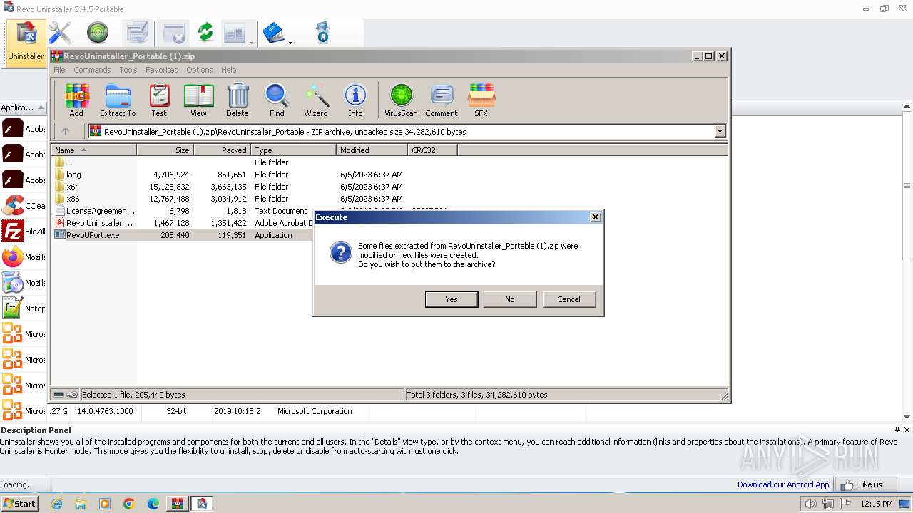Click the Hunter Mode target icon
The image size is (913, 513).
(98, 33)
